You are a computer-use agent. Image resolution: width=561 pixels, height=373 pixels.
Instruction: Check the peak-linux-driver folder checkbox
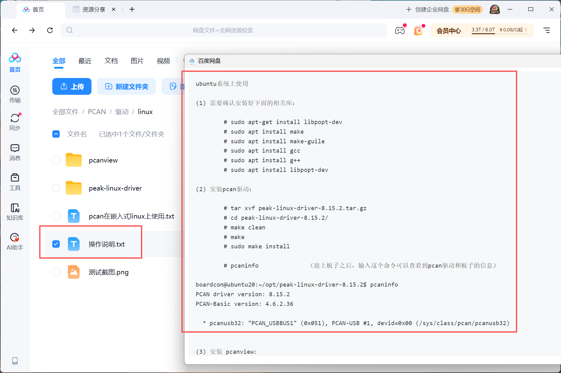56,188
